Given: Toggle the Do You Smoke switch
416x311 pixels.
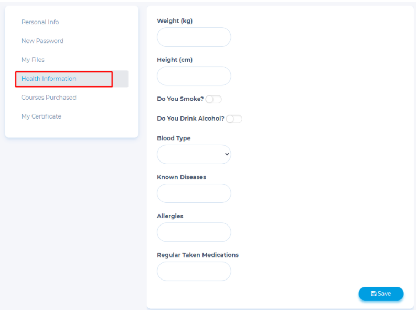Looking at the screenshot, I should click(214, 99).
